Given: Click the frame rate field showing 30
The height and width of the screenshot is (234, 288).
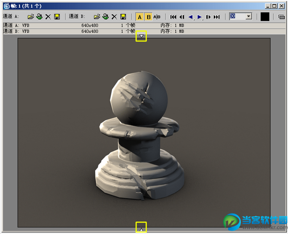Looking at the screenshot, I should click(x=238, y=16).
